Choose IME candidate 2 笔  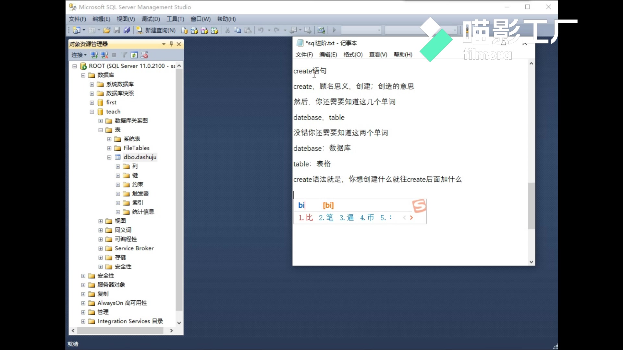tap(326, 217)
